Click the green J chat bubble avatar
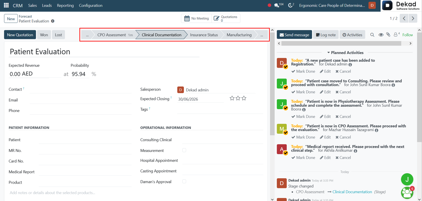The image size is (422, 201). click(x=407, y=179)
